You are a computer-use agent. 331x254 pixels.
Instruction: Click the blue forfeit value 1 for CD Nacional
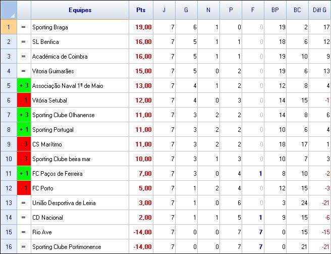[260, 218]
